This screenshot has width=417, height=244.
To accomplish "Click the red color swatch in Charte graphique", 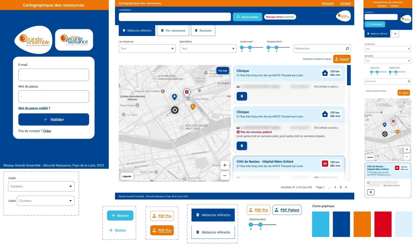I will coord(383,224).
